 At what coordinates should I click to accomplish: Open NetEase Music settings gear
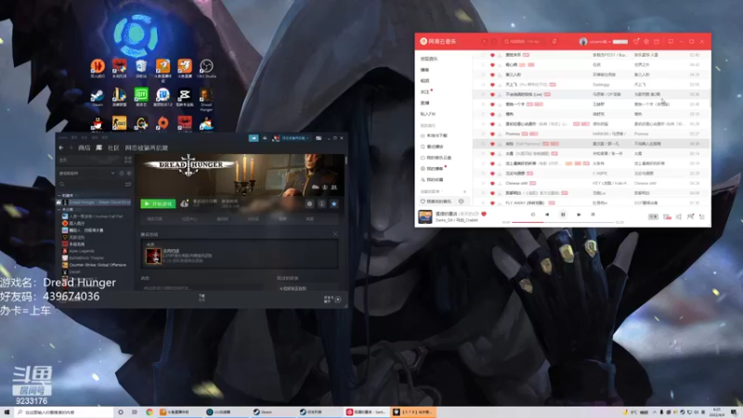(x=646, y=42)
